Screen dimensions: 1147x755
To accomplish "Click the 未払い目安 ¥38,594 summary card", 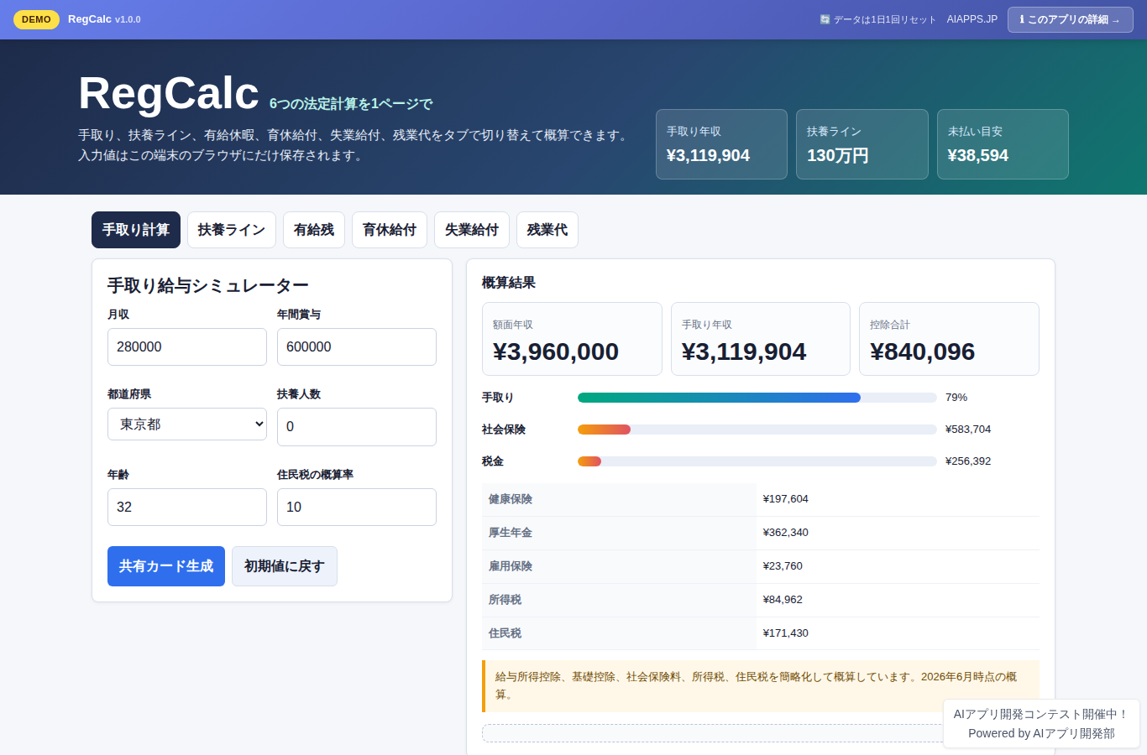I will click(1003, 144).
